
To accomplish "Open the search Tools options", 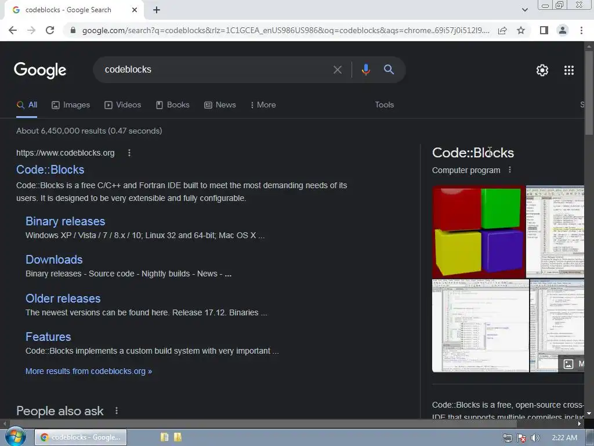I will (384, 105).
